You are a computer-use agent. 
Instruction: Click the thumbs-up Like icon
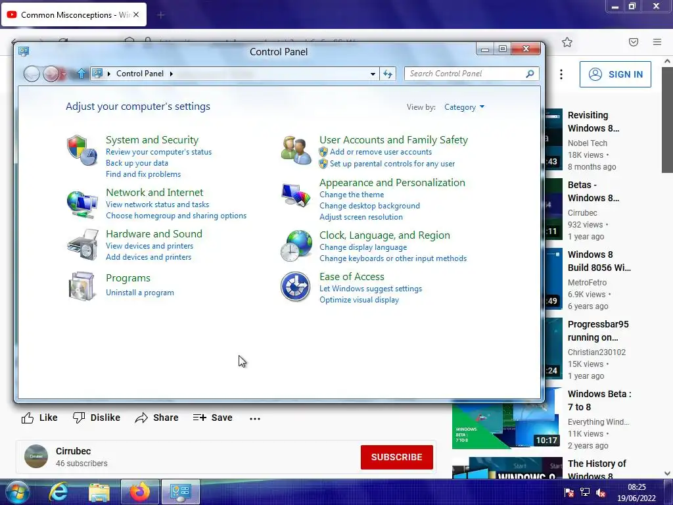tap(28, 418)
